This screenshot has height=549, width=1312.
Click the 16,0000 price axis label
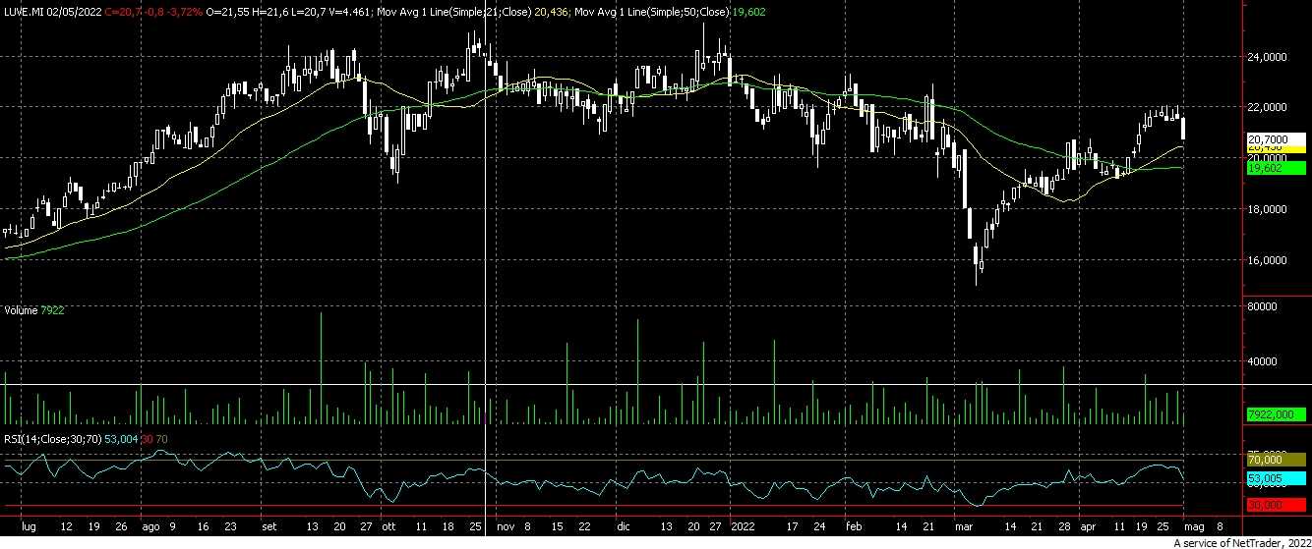(1267, 260)
